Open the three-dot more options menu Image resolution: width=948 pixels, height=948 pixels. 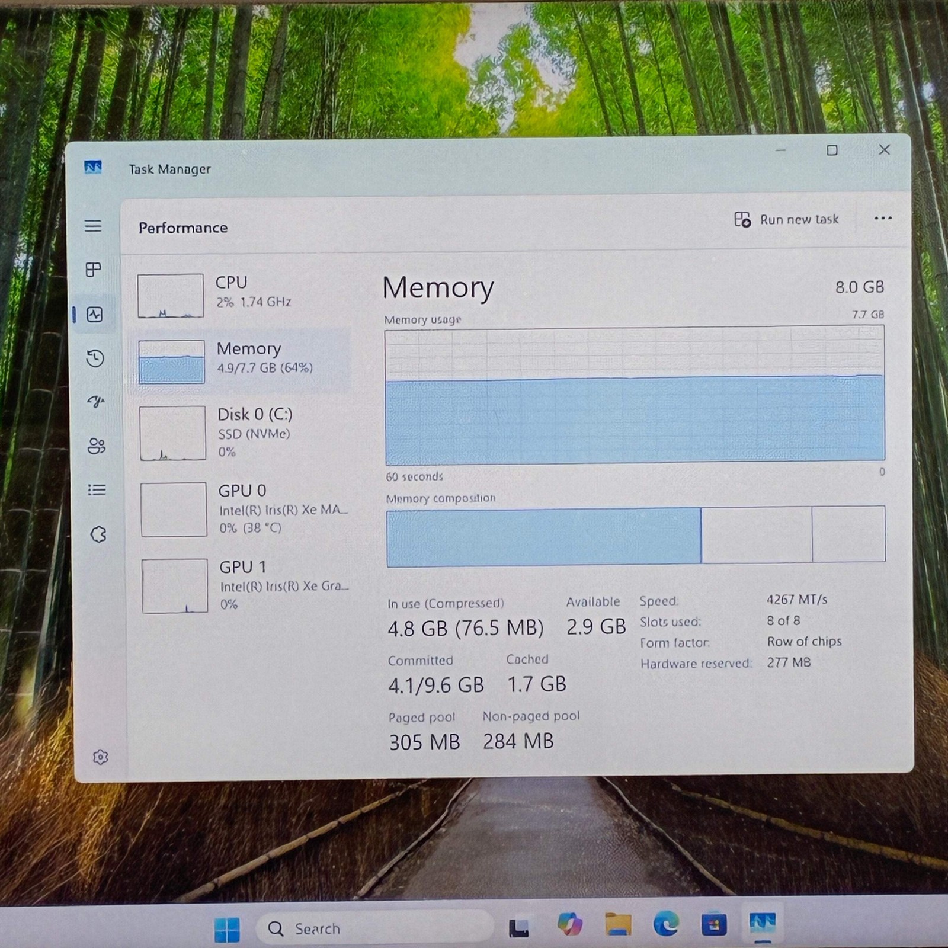(x=883, y=219)
